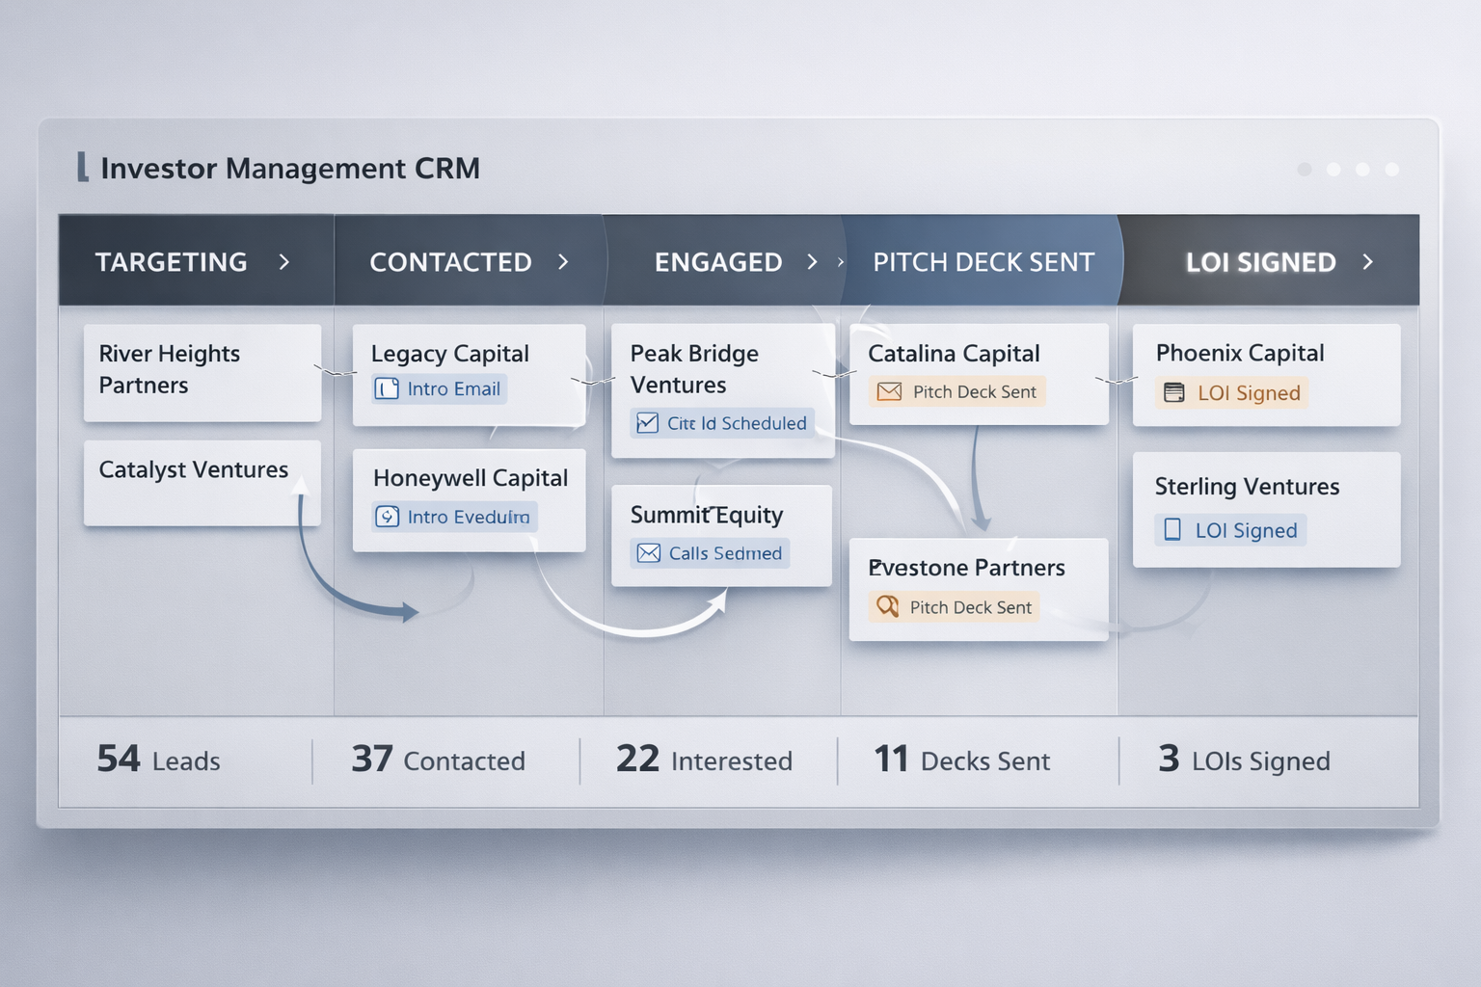Click the Pitch Deck Sent tag on Catalina Capital
This screenshot has height=987, width=1481.
tap(957, 391)
